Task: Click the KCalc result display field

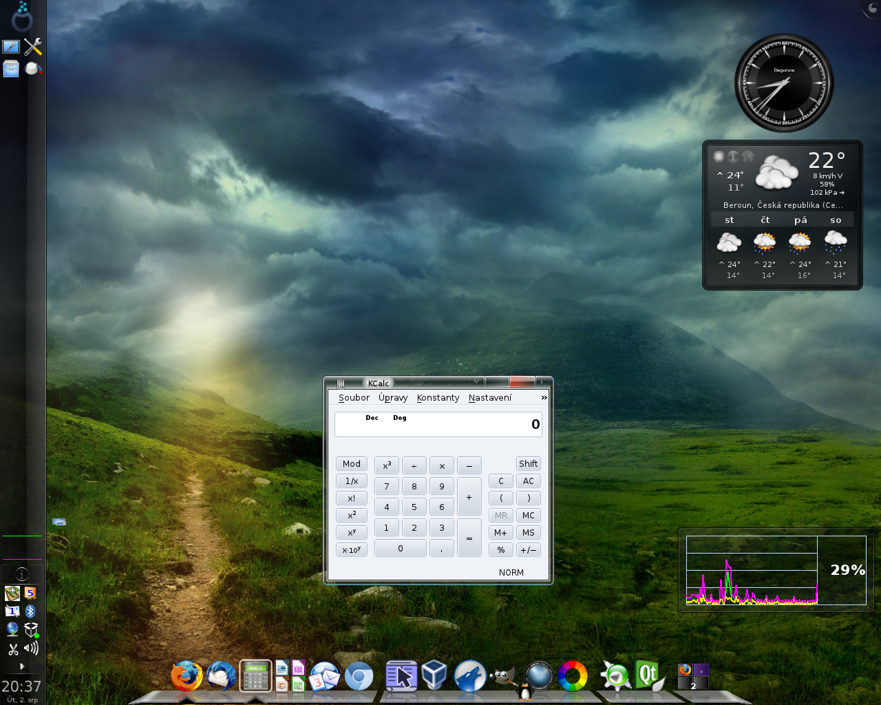Action: [x=438, y=424]
